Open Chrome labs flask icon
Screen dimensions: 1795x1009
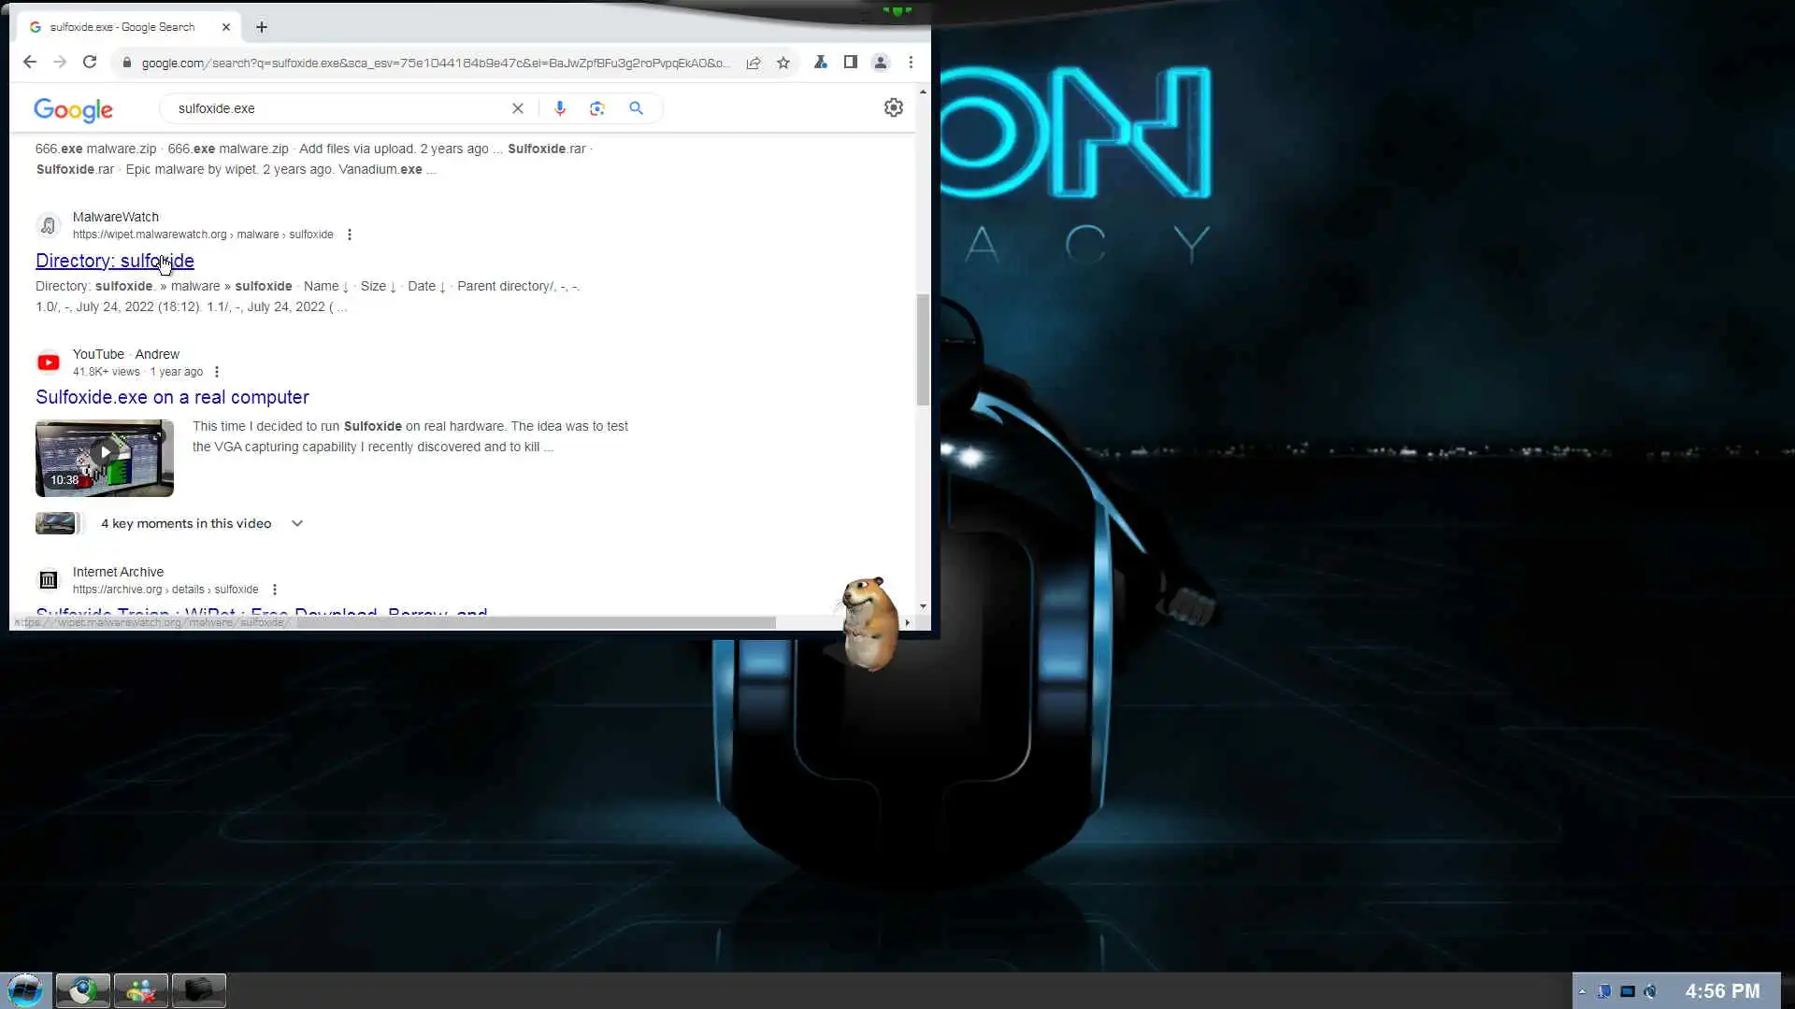coord(820,63)
